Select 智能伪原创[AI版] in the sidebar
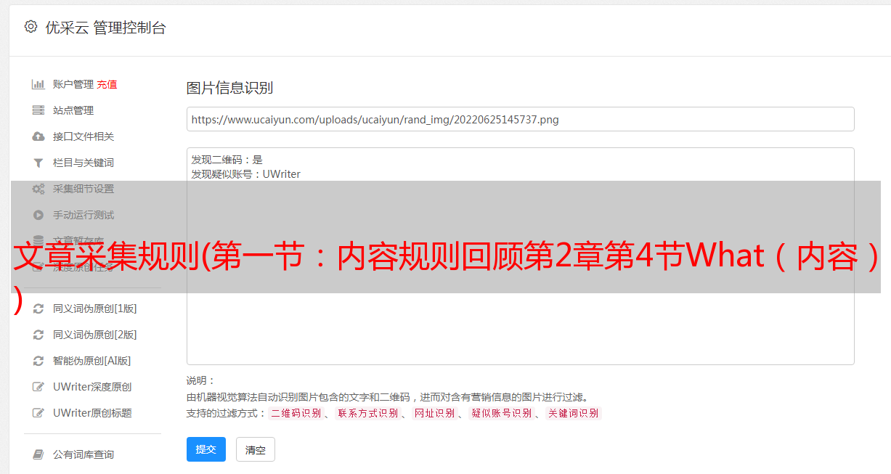This screenshot has height=474, width=891. point(91,361)
